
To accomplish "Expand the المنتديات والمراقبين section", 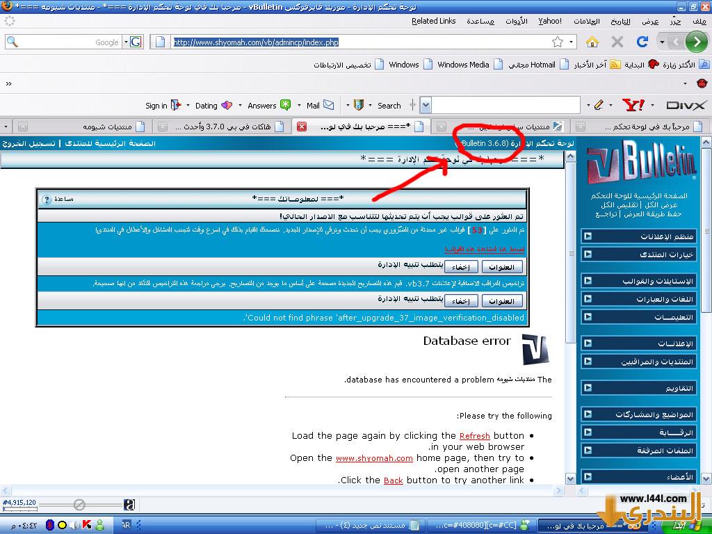I will (x=638, y=362).
